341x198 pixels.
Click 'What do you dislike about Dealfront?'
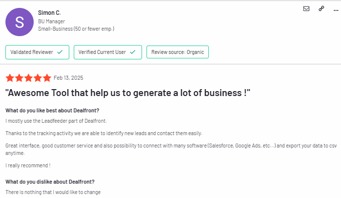[50, 182]
